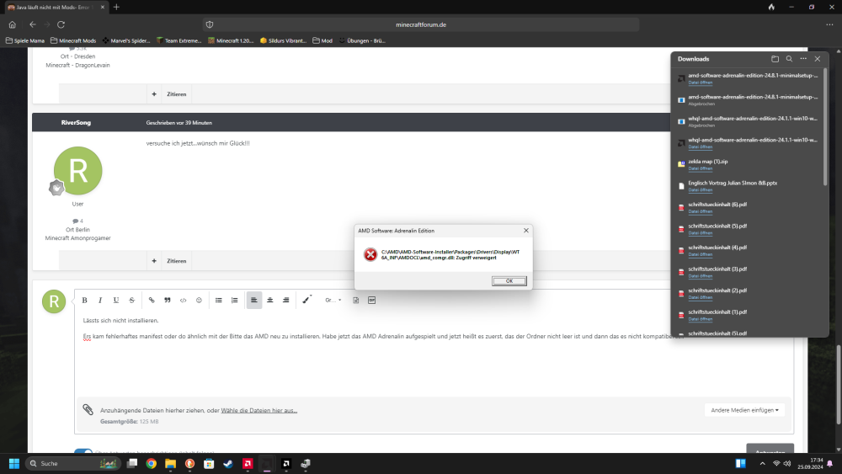Screen dimensions: 842x474
Task: Click the browser home icon
Action: point(13,24)
